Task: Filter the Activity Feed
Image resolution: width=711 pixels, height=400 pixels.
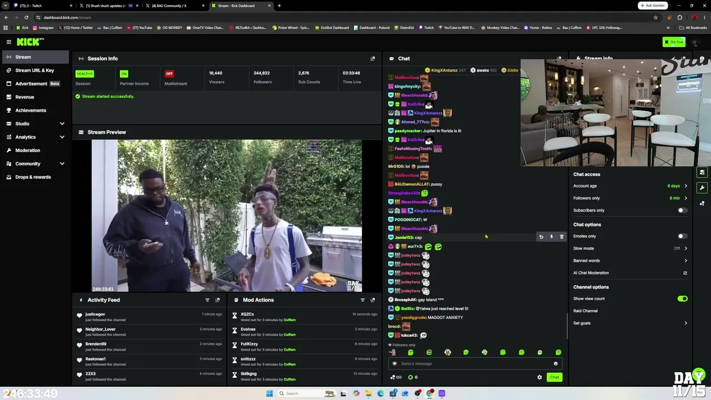Action: tap(207, 300)
